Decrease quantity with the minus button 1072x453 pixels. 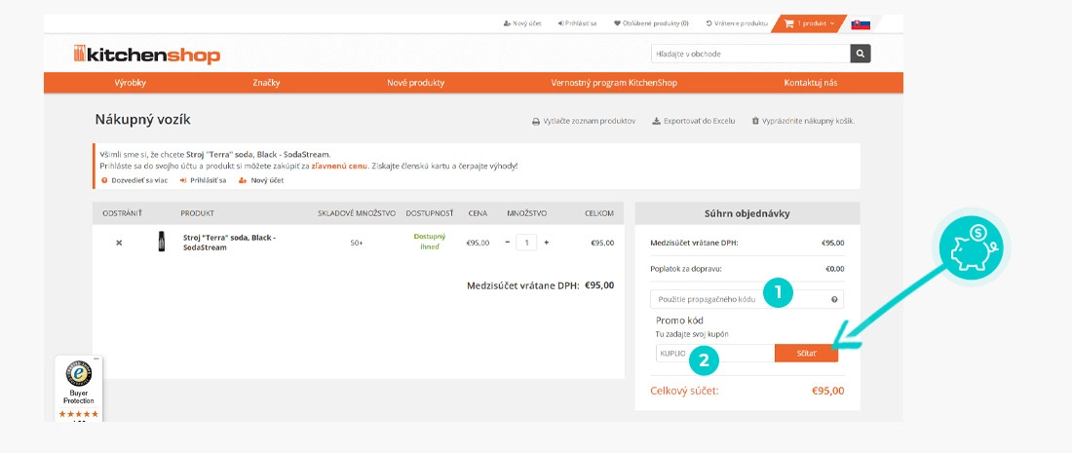point(508,243)
